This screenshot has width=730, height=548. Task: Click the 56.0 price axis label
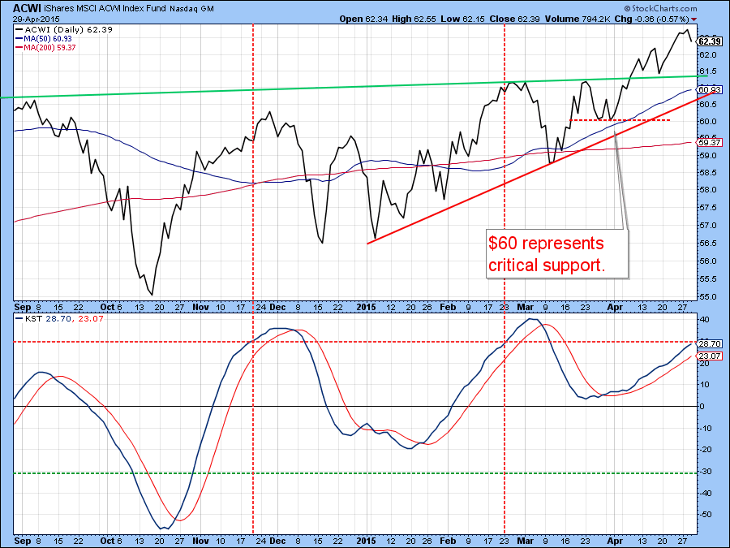(x=707, y=261)
